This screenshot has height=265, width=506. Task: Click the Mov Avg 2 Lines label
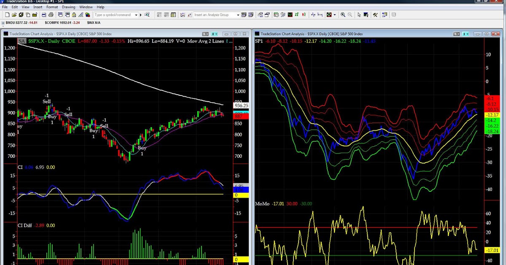pyautogui.click(x=205, y=41)
